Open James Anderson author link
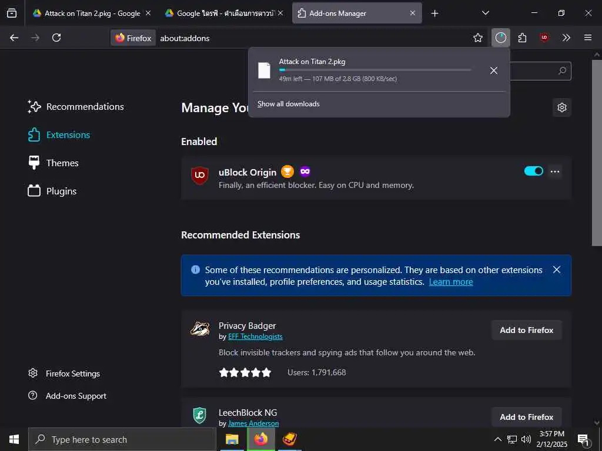602x451 pixels. point(253,423)
